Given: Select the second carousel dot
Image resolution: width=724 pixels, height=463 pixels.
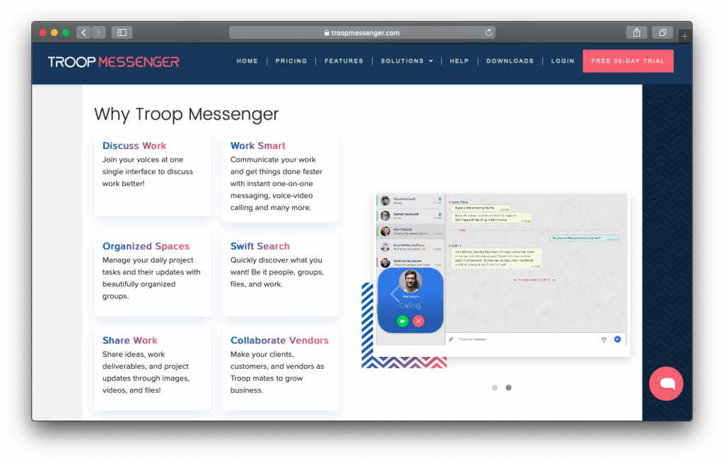Looking at the screenshot, I should coord(508,388).
